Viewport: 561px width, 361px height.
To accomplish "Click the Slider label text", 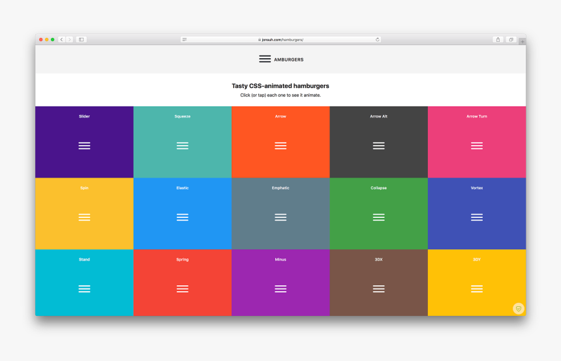I will click(84, 116).
